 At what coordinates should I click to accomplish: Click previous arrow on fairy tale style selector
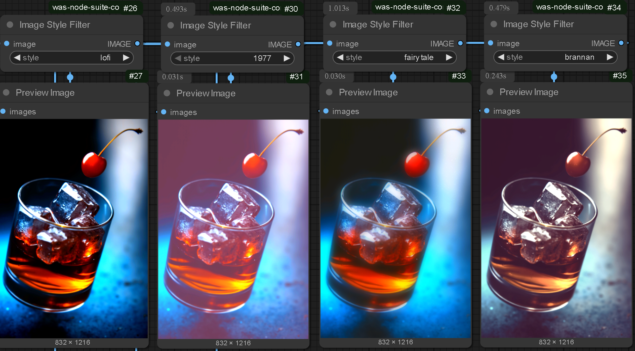pyautogui.click(x=340, y=57)
